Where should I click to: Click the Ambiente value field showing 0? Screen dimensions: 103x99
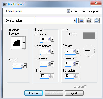click(x=44, y=63)
